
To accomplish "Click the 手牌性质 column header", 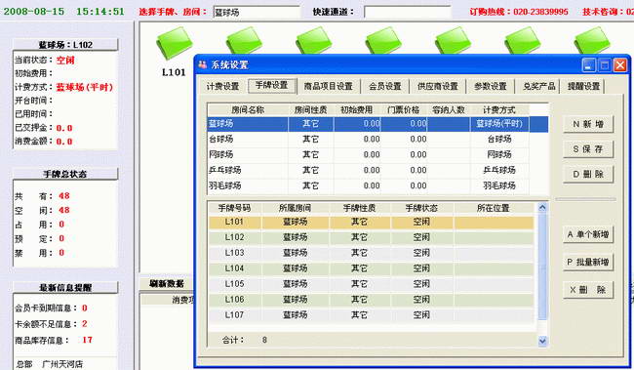I will coord(360,208).
